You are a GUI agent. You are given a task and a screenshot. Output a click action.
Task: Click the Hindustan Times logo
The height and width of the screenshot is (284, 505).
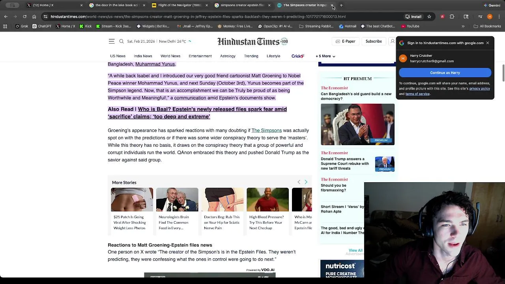252,41
